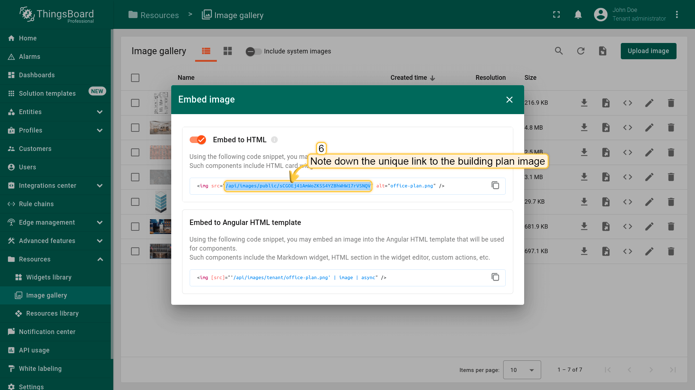Open the notifications bell
The image size is (695, 390).
click(x=578, y=15)
